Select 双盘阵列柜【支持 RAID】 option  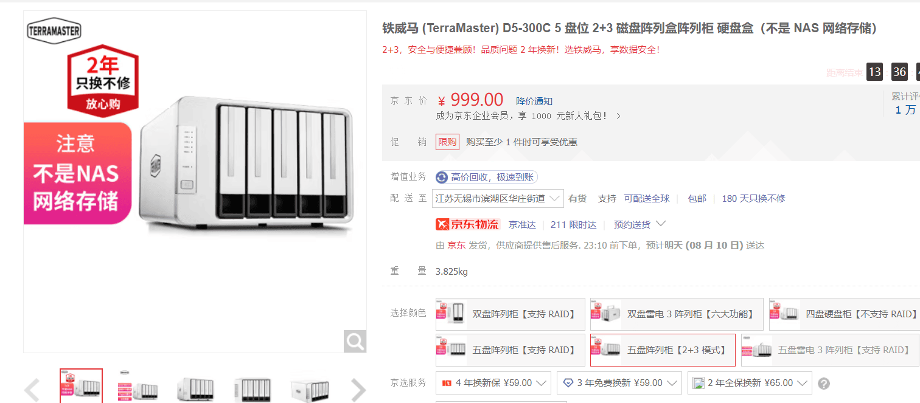511,314
